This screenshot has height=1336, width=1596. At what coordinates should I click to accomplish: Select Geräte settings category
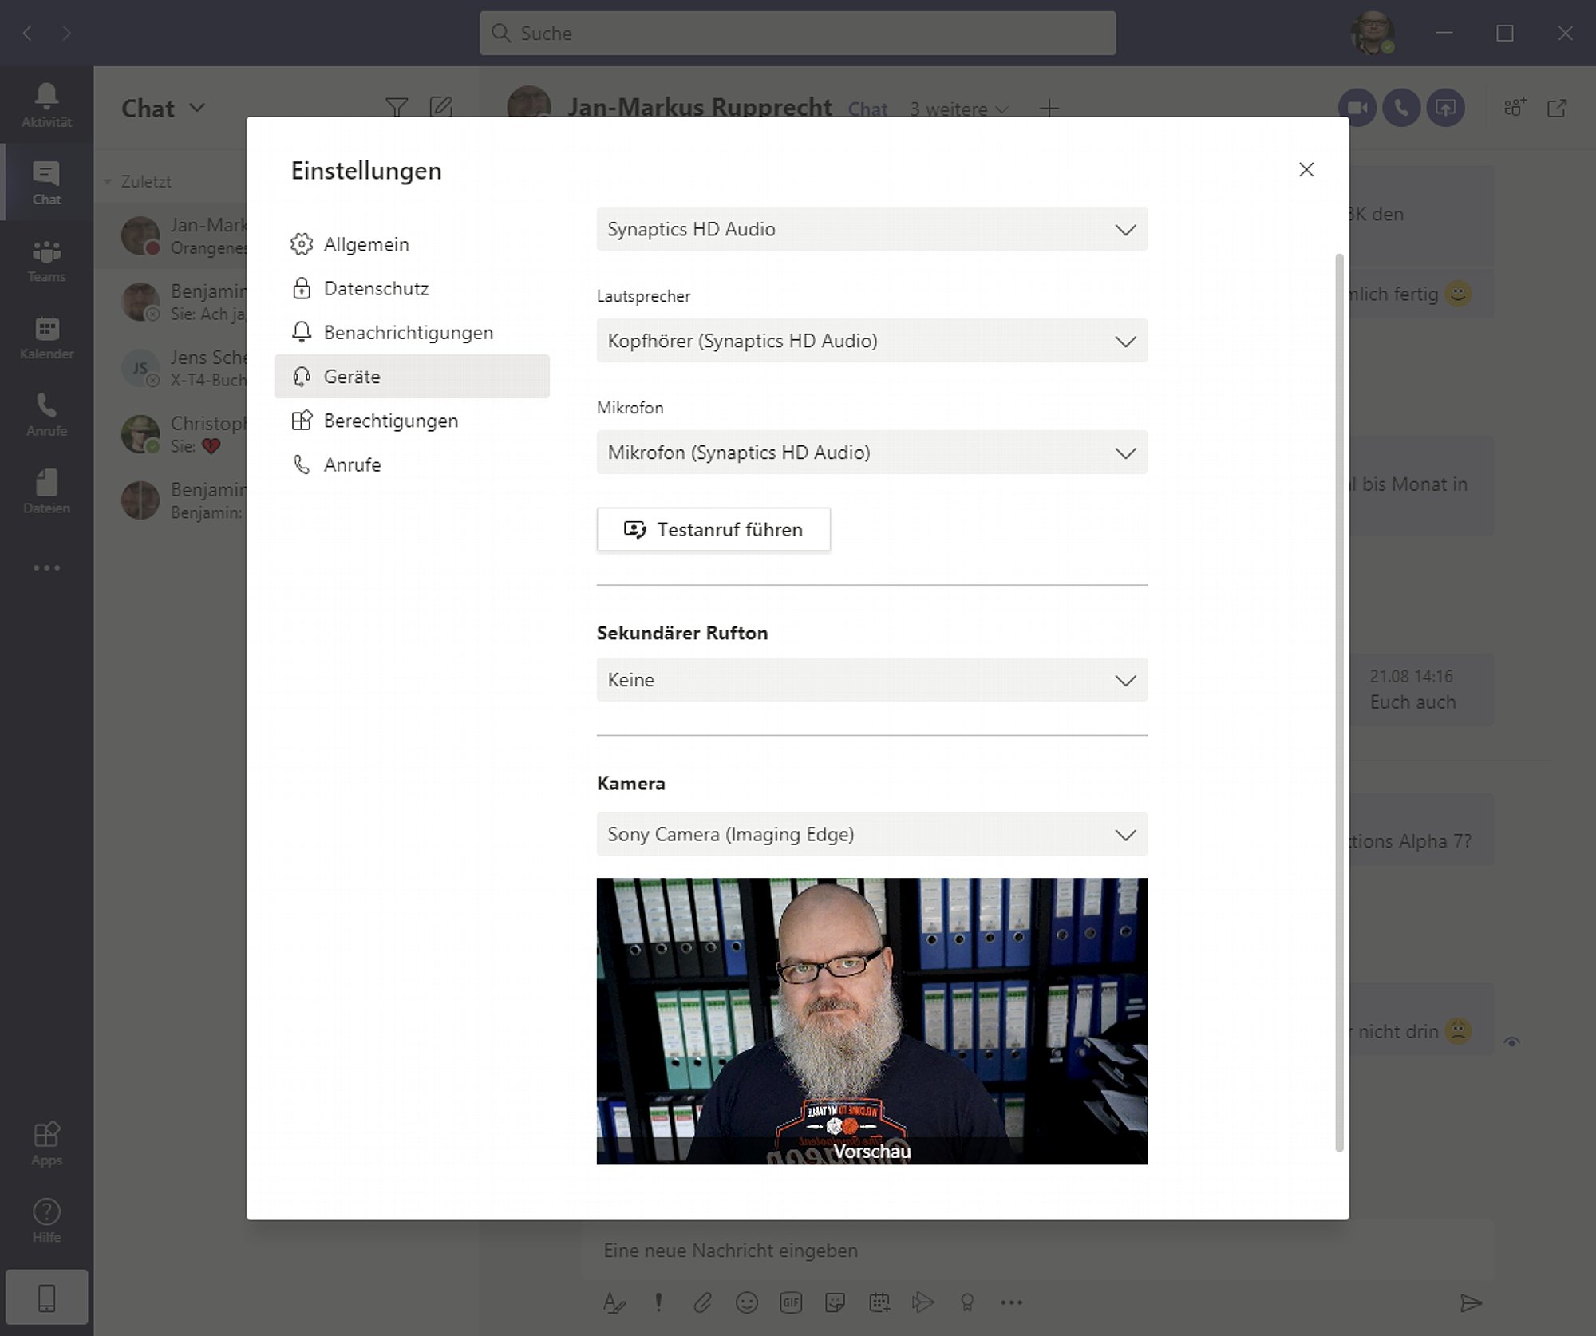pyautogui.click(x=412, y=377)
